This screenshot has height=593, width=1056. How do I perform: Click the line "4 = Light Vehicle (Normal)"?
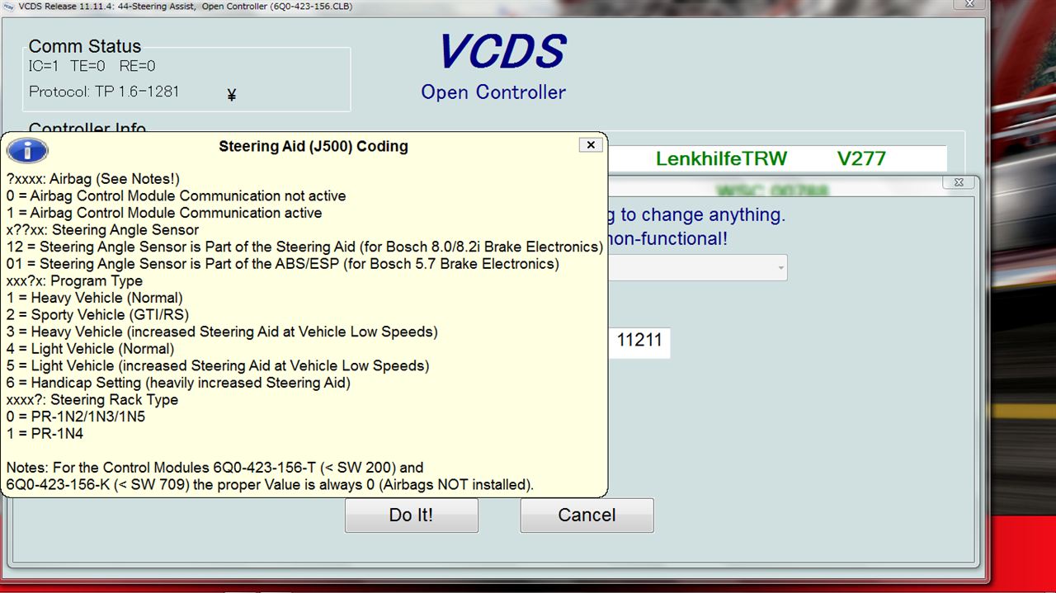pos(91,349)
